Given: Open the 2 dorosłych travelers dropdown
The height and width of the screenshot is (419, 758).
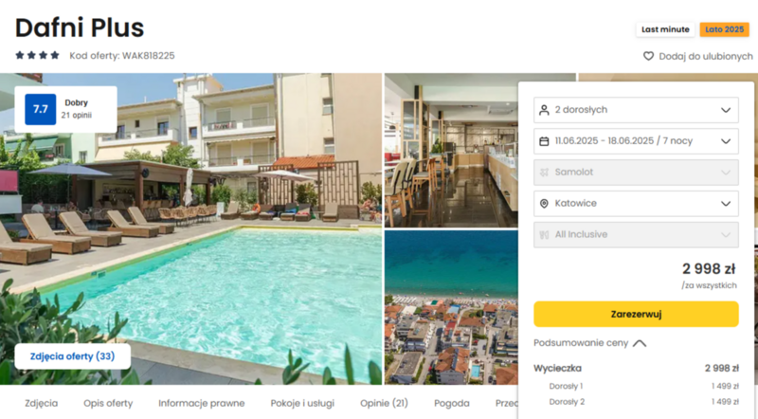Looking at the screenshot, I should 636,110.
